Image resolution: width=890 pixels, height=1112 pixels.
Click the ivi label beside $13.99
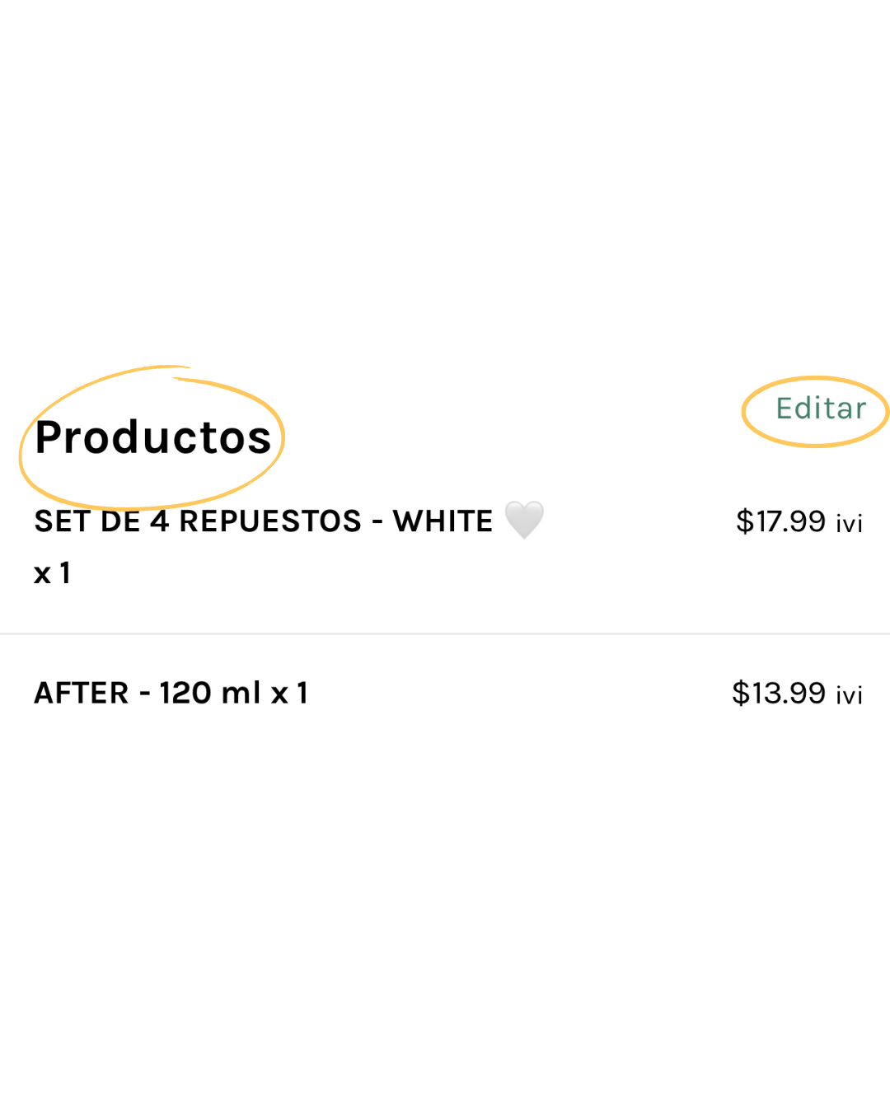[x=849, y=695]
